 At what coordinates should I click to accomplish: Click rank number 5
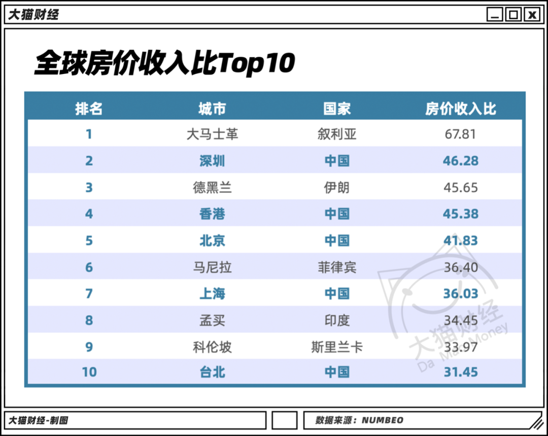click(89, 240)
